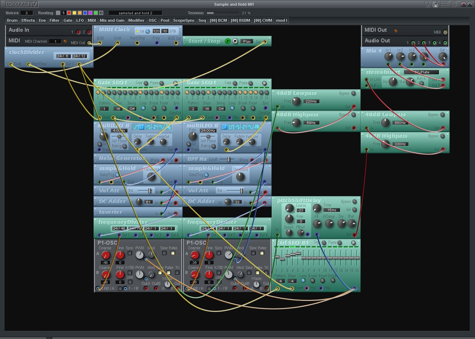The width and height of the screenshot is (475, 339).
Task: Click the second save-as floppy icon
Action: [x=435, y=4]
